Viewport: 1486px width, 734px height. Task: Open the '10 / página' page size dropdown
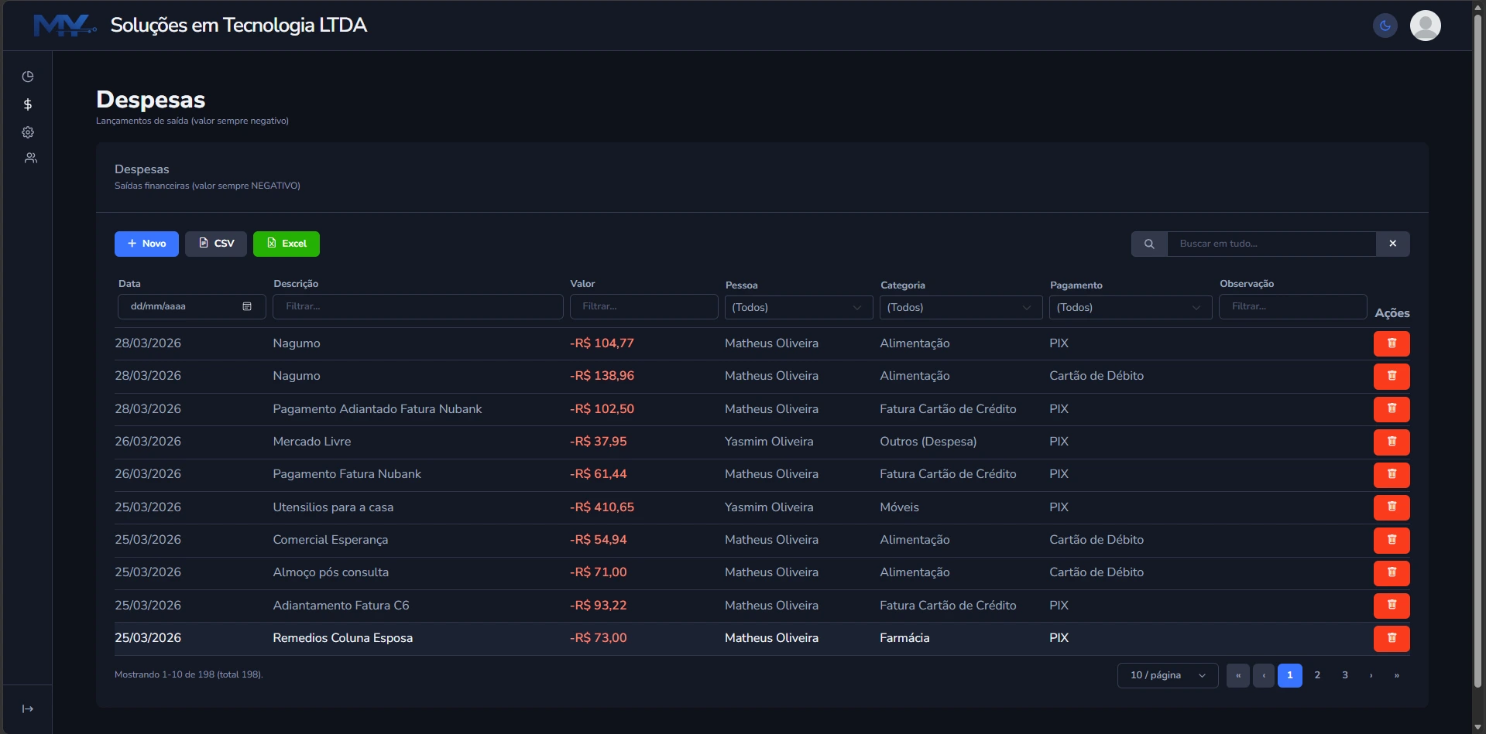(1168, 675)
